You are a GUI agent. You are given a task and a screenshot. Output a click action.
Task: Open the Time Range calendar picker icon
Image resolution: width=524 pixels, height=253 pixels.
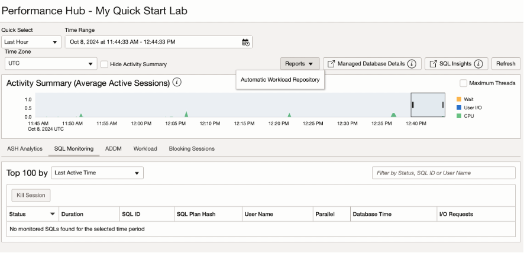pos(247,42)
